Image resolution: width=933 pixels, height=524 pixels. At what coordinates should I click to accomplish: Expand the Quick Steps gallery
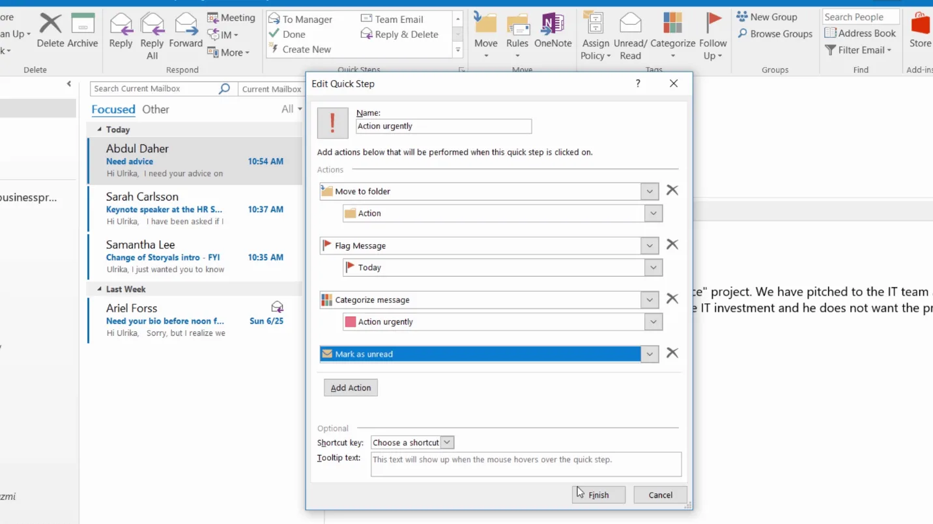[458, 50]
